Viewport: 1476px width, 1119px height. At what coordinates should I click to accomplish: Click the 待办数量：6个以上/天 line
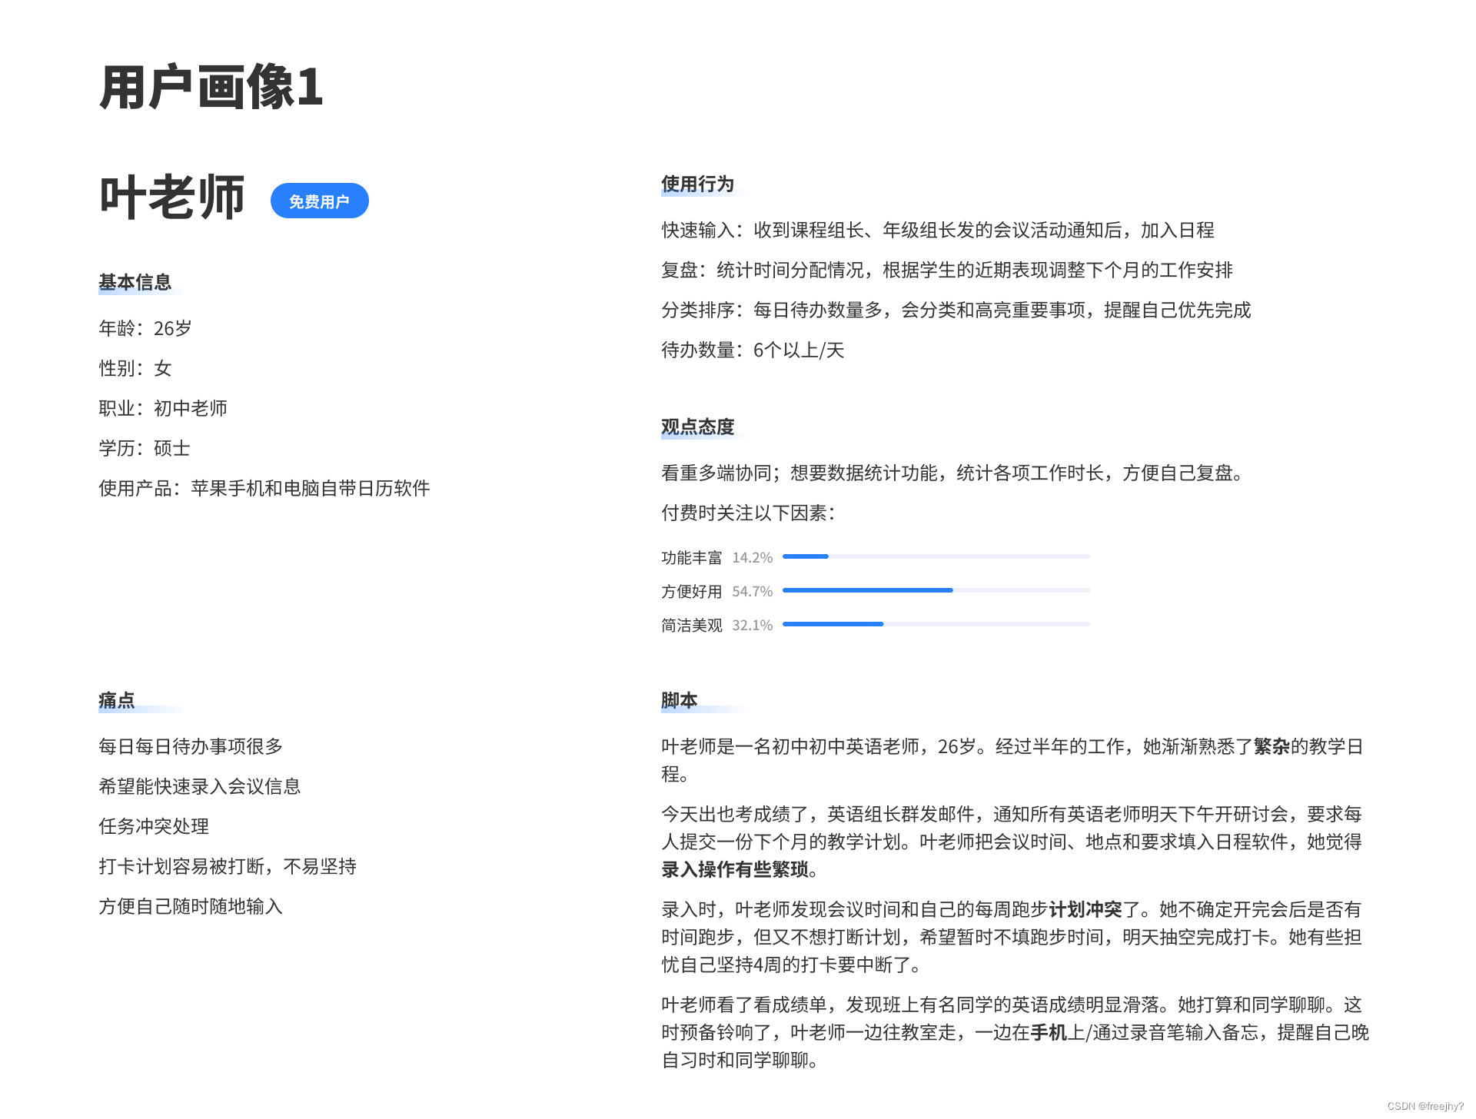753,350
